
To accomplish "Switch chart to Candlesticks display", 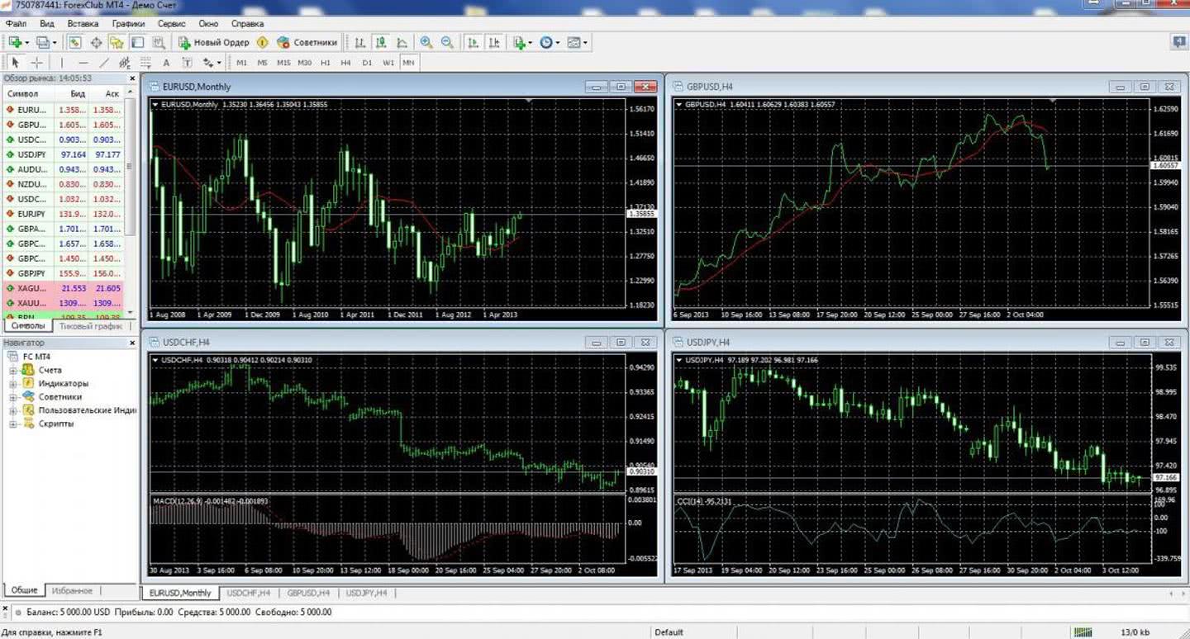I will (x=381, y=43).
